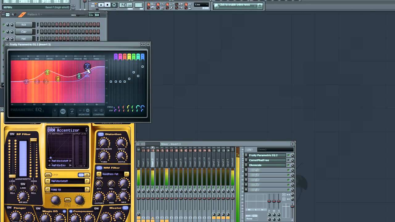Open the CamelPhatFree slot menu arrow

click(246, 160)
